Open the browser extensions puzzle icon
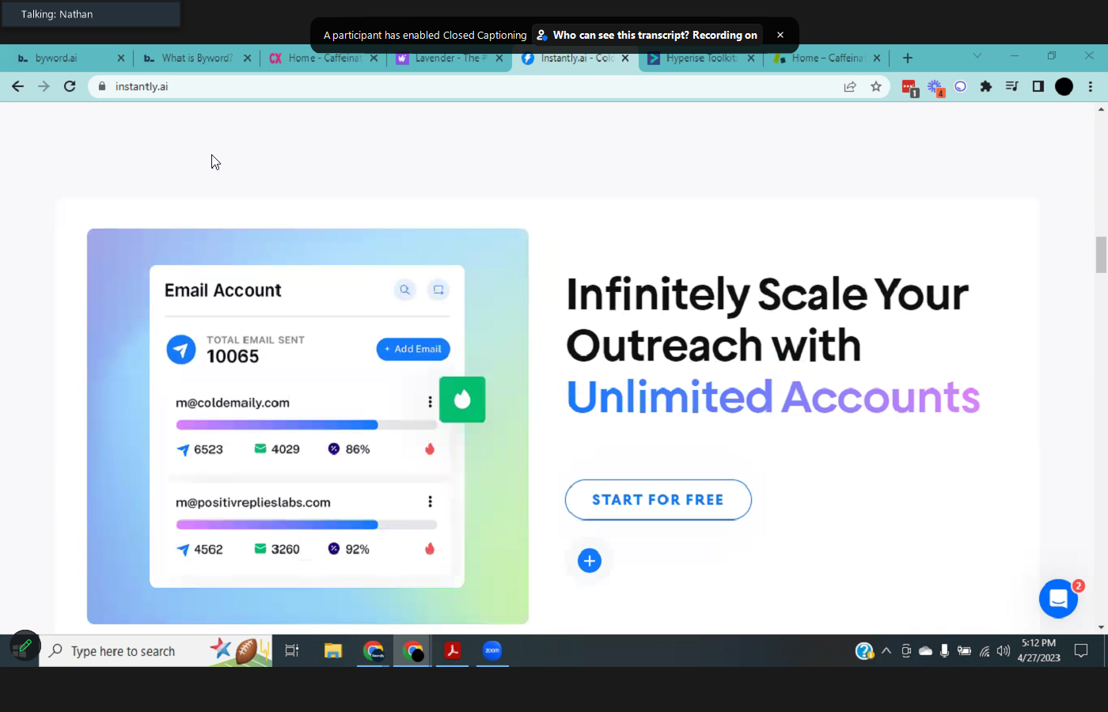1108x712 pixels. tap(986, 87)
